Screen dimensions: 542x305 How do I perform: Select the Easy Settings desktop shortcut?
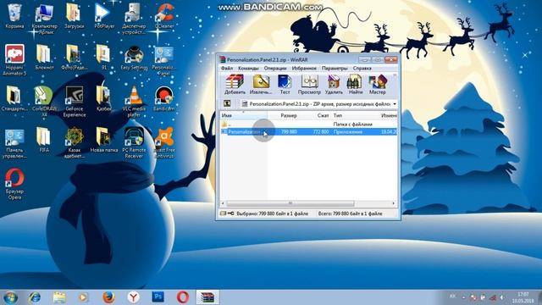pos(134,57)
